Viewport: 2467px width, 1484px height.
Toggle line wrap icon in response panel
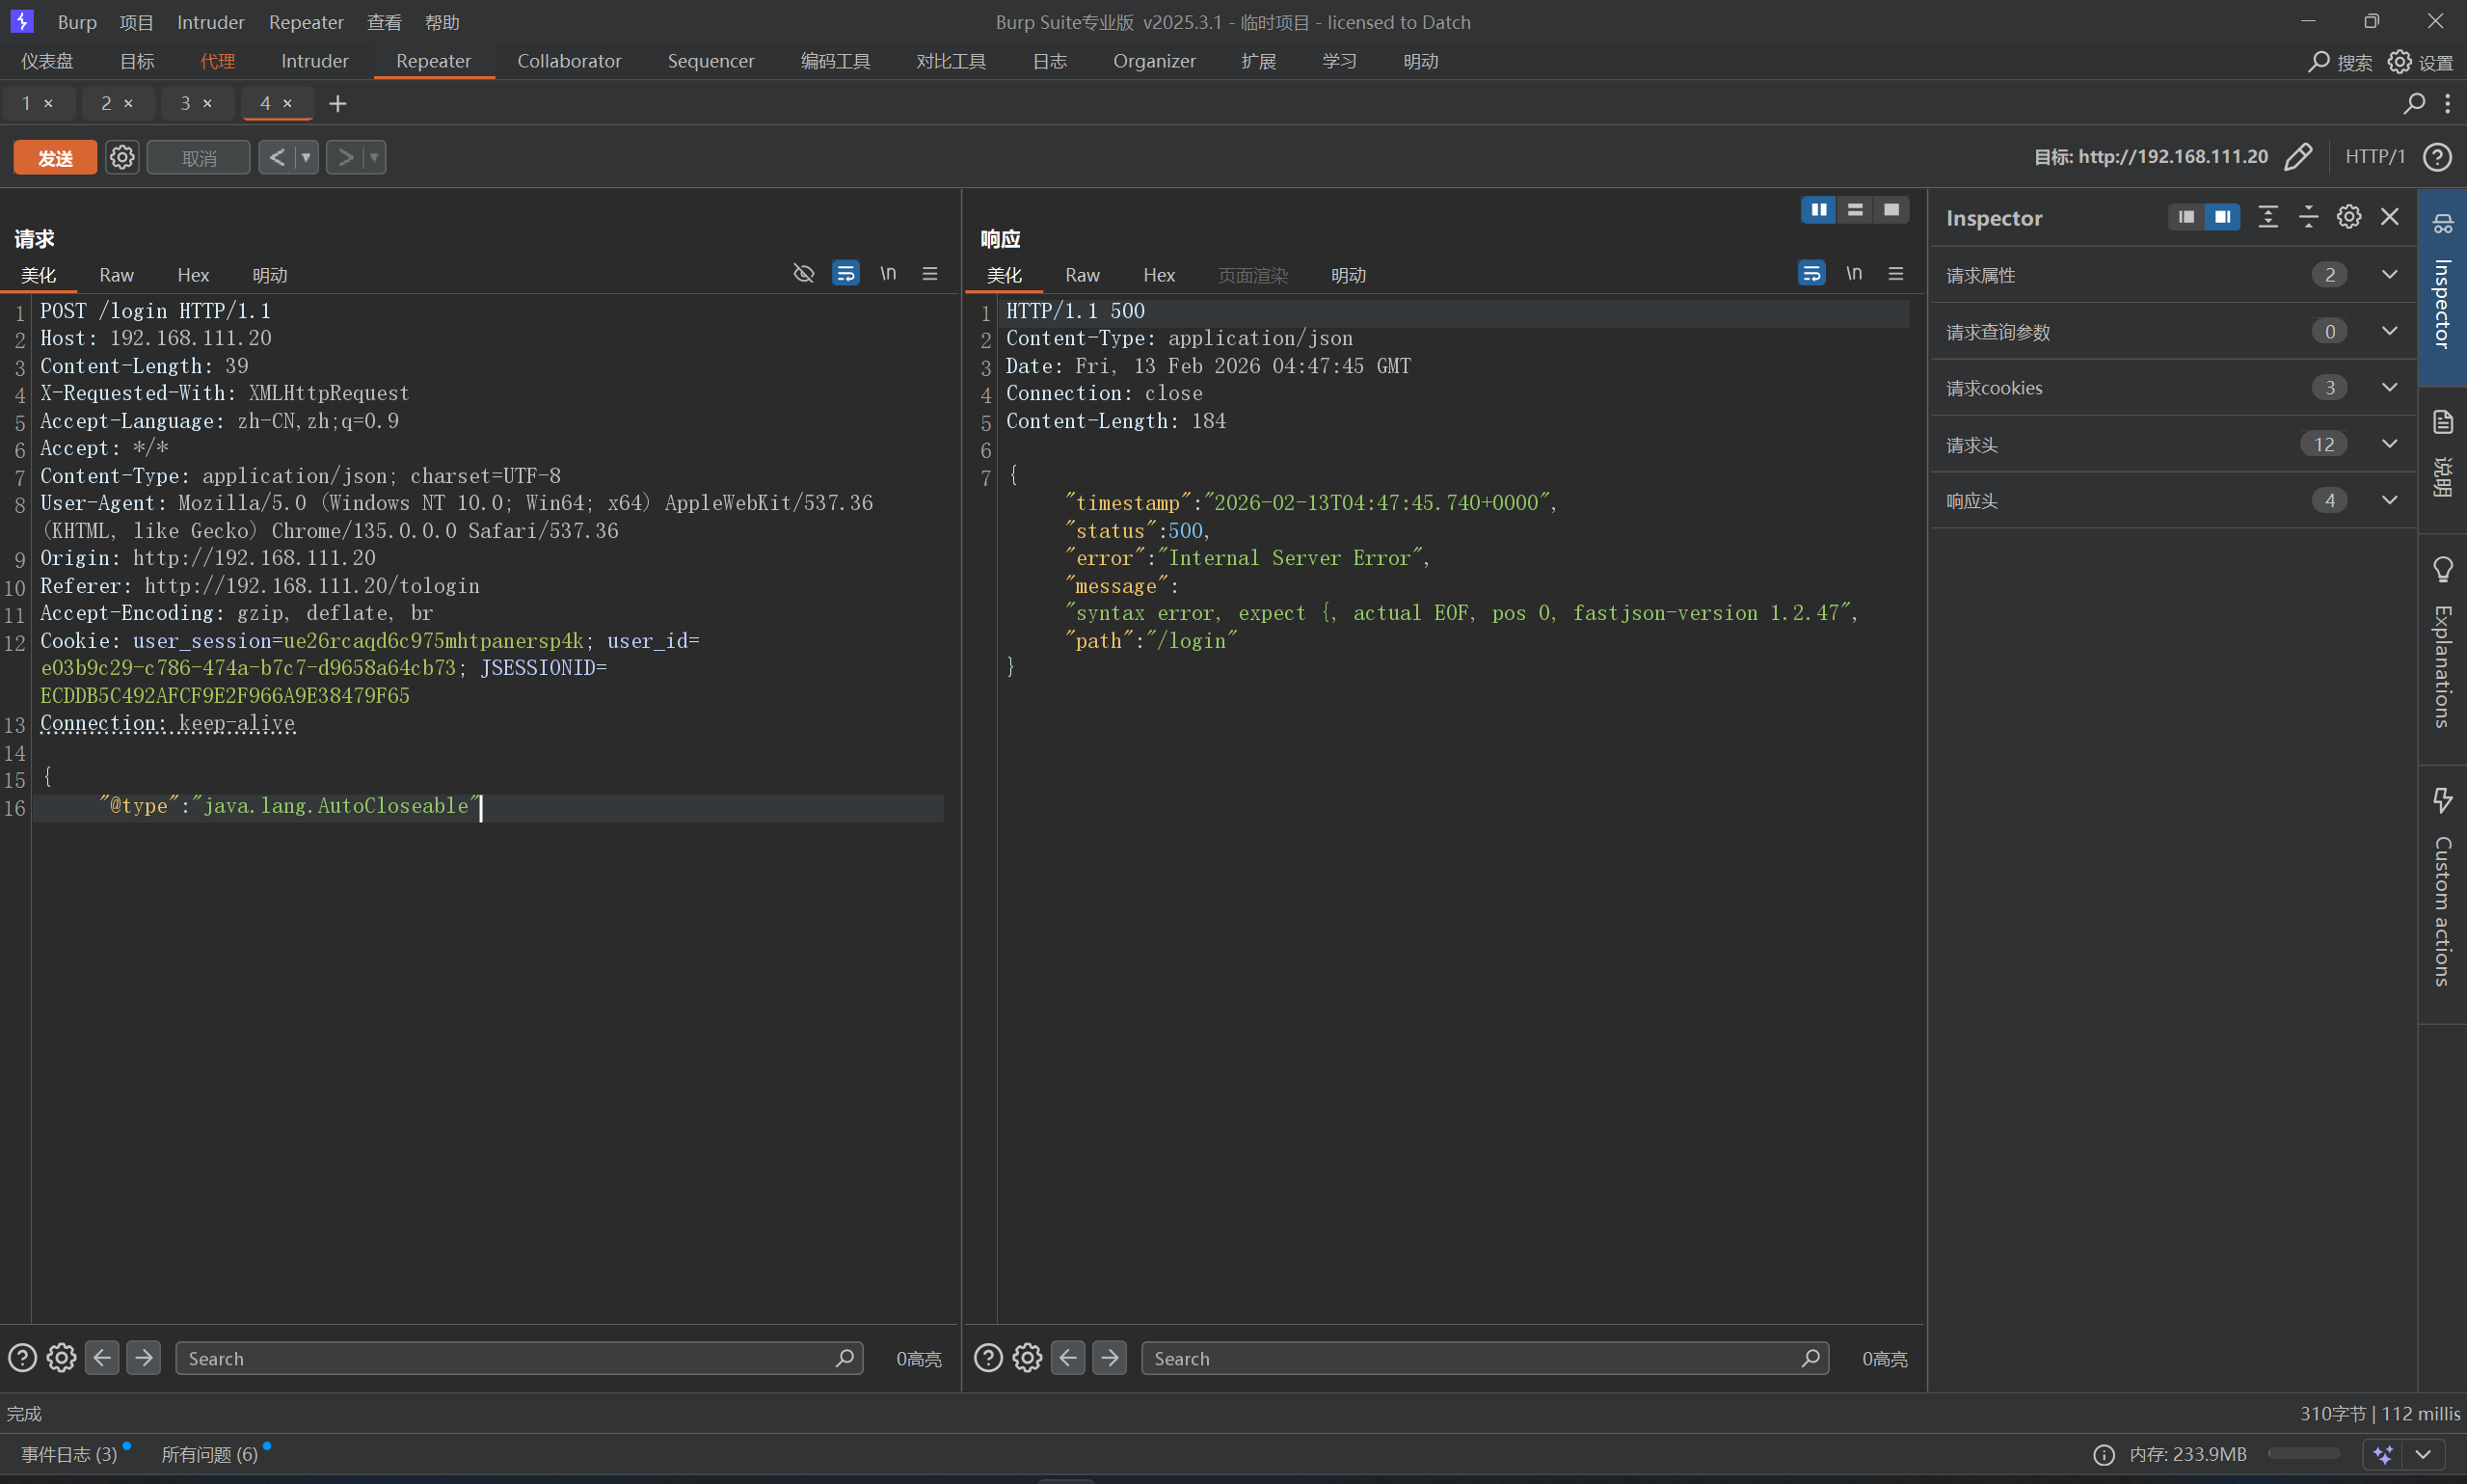pyautogui.click(x=1811, y=273)
